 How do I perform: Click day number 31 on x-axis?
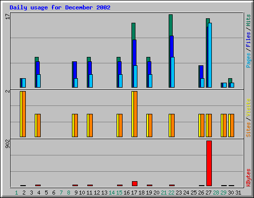point(238,193)
